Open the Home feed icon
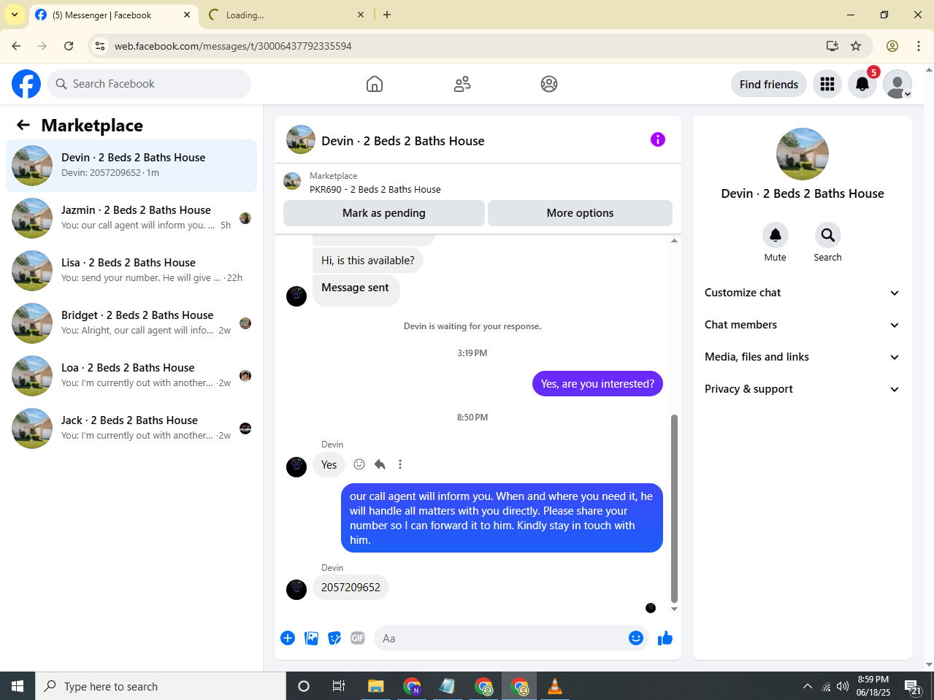The height and width of the screenshot is (700, 934). pyautogui.click(x=375, y=84)
